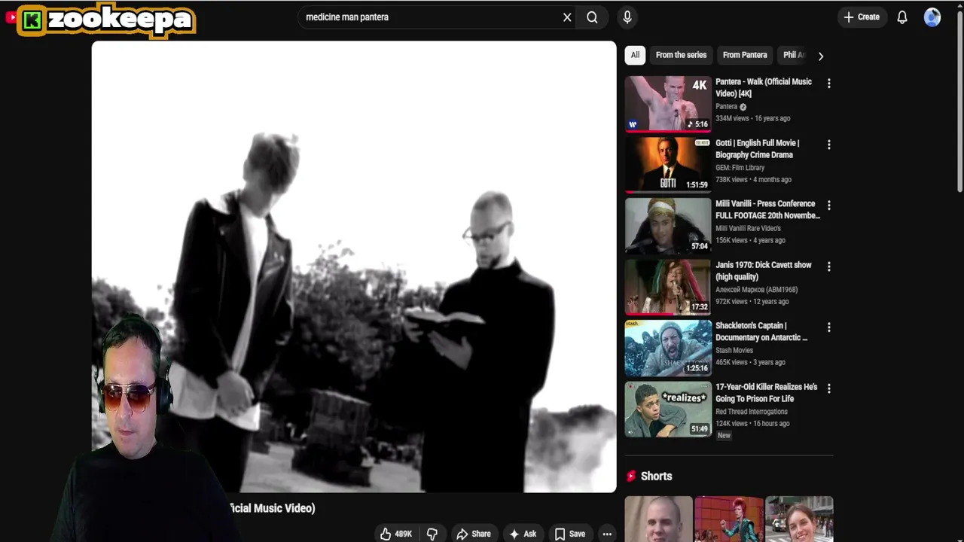
Task: Start voice search with the microphone icon
Action: tap(627, 17)
